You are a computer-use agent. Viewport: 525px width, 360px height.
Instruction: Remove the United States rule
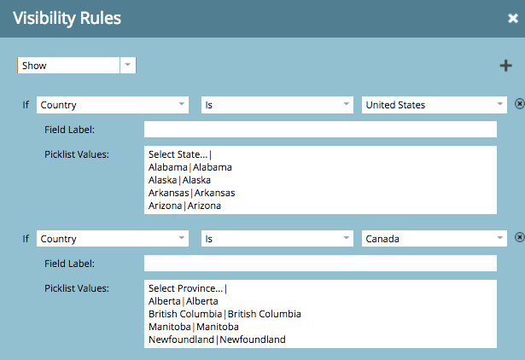pos(519,105)
